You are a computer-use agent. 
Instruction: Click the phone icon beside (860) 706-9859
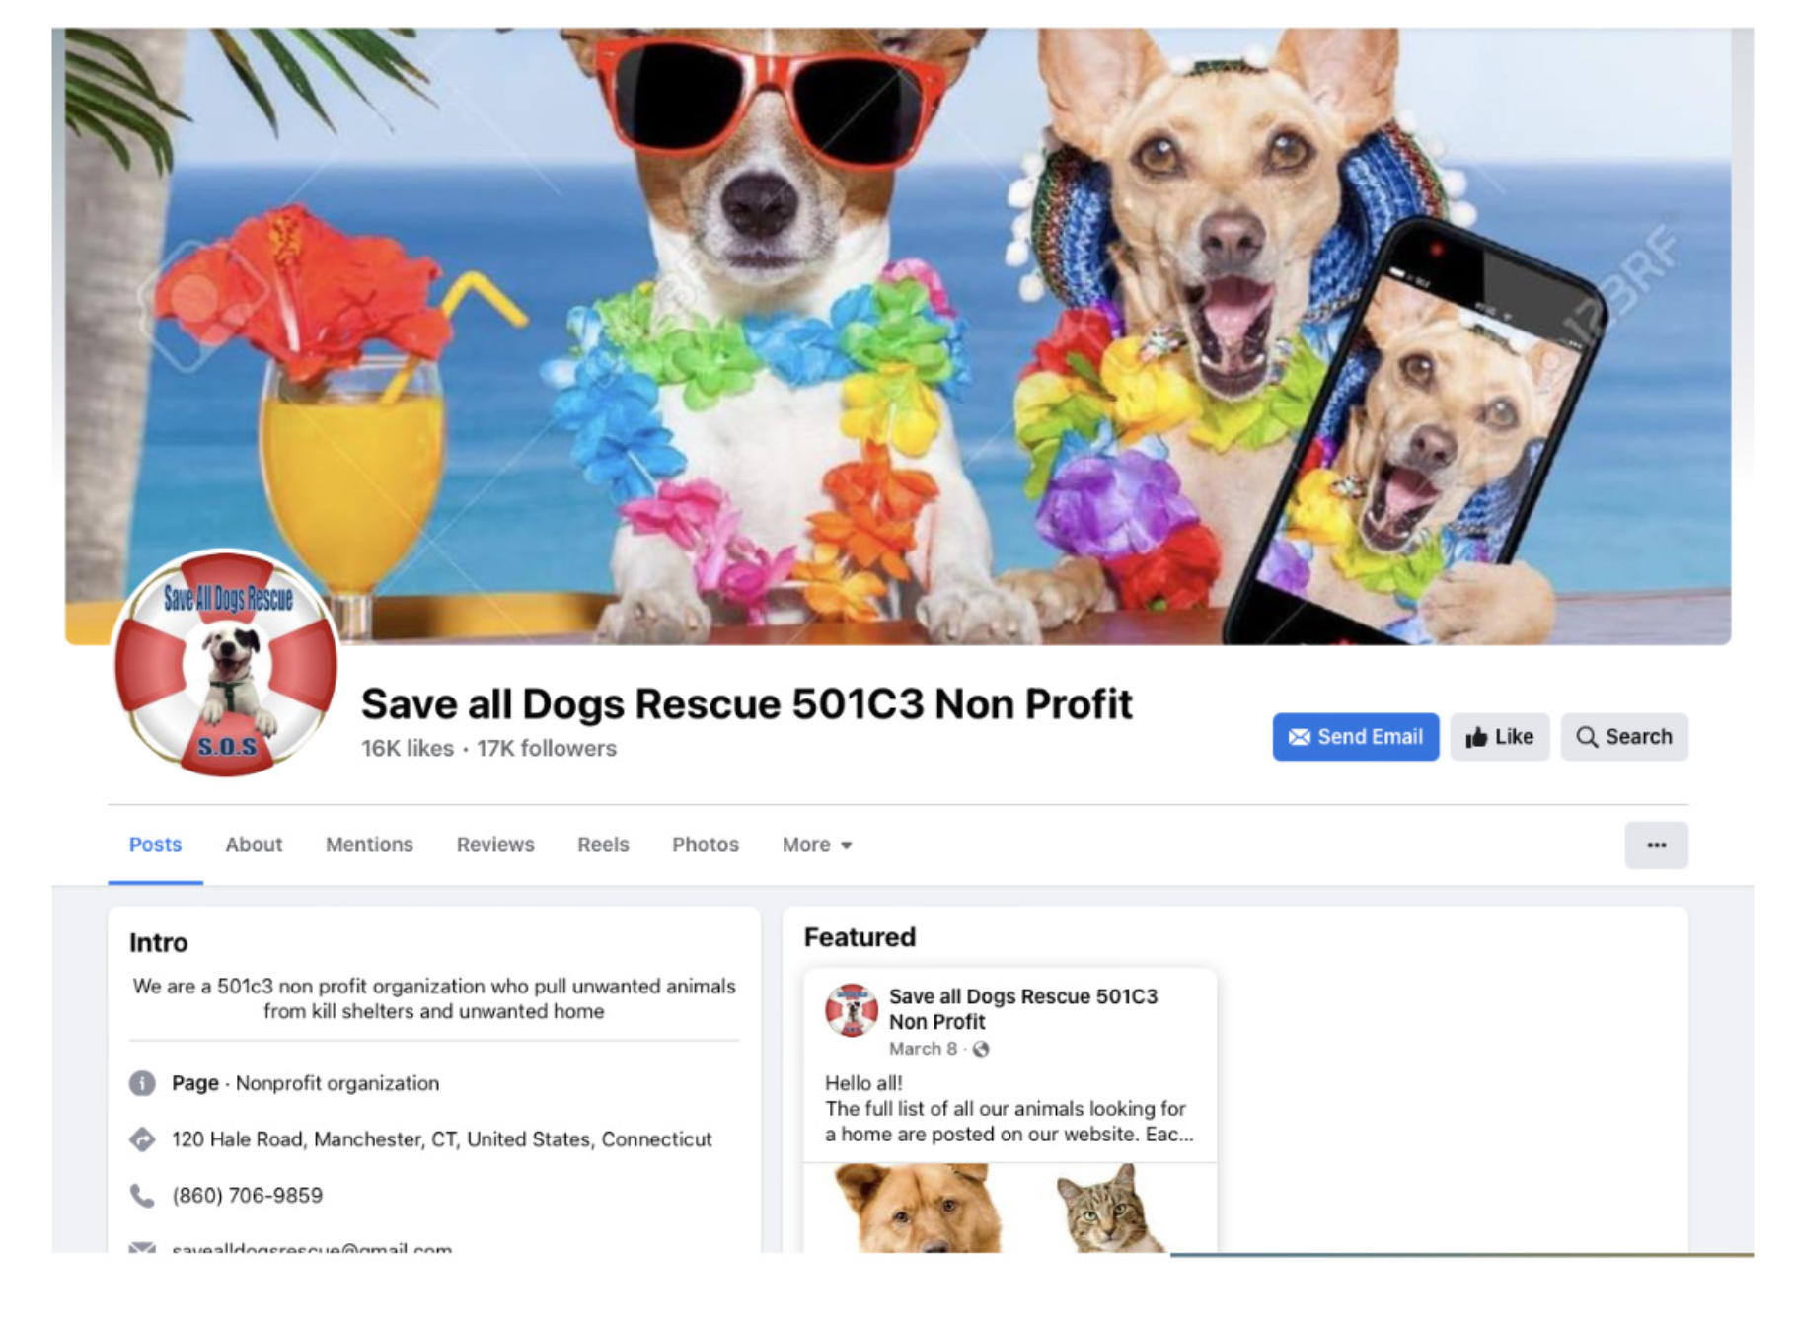point(142,1196)
